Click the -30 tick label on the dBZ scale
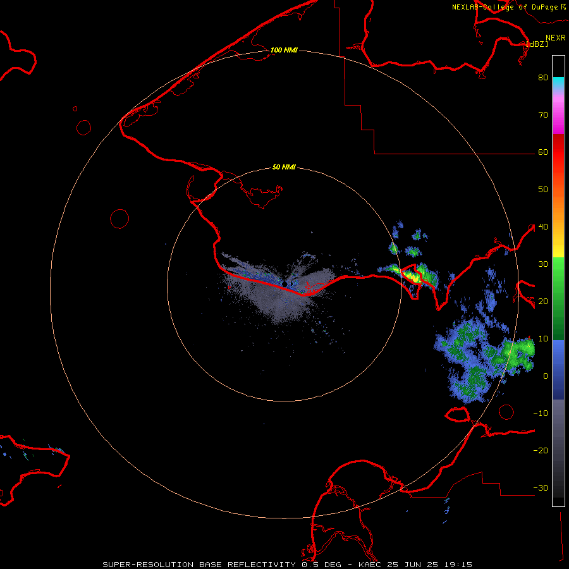Screen dimensions: 569x569 pos(541,488)
